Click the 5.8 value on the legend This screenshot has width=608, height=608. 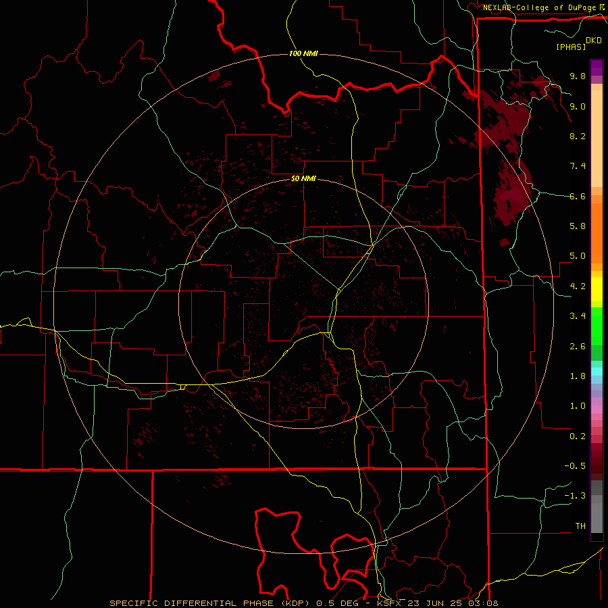coord(578,226)
